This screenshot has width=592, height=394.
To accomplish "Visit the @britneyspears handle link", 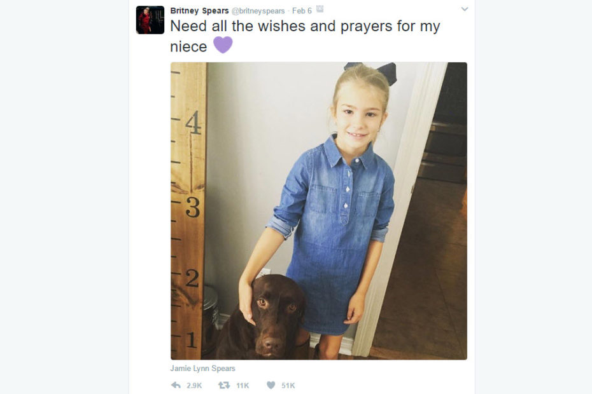I will pos(258,11).
